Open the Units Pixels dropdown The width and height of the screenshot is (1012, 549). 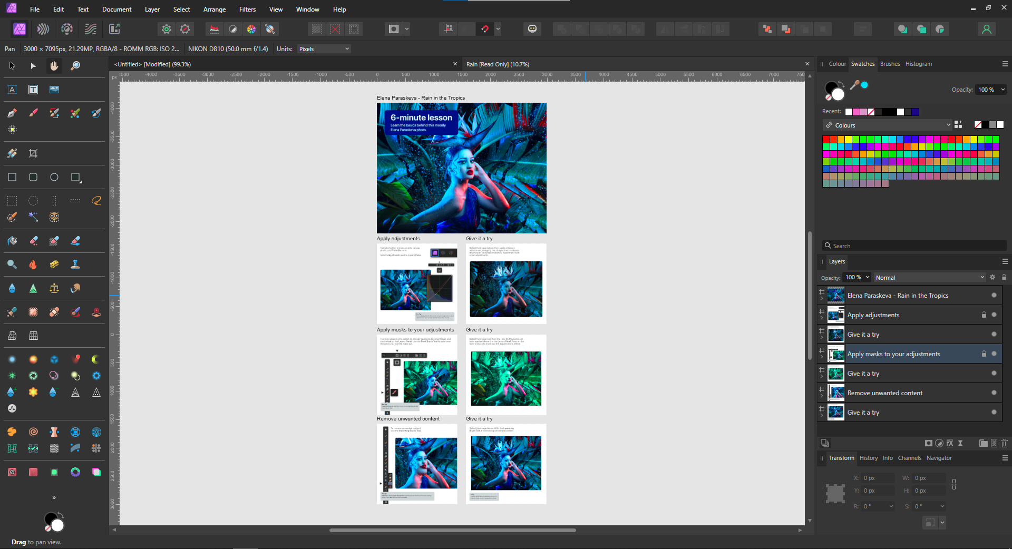324,49
